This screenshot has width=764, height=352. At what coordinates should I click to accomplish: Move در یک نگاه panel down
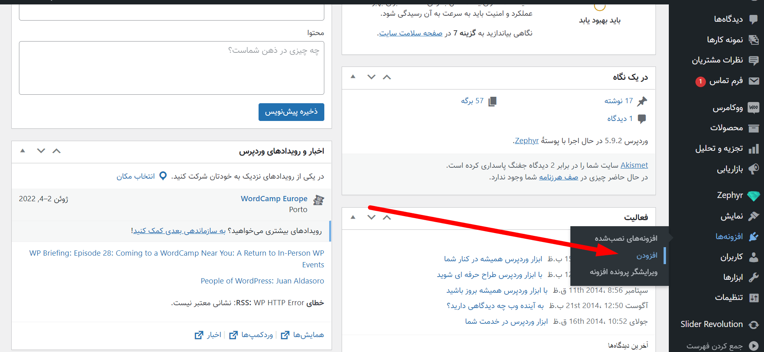pos(372,77)
